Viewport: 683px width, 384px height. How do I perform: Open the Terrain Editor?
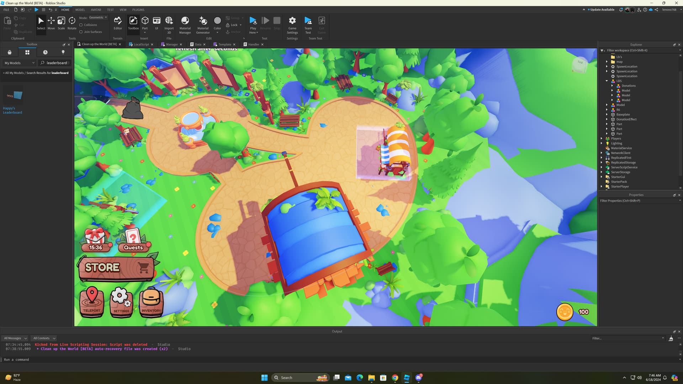point(118,22)
